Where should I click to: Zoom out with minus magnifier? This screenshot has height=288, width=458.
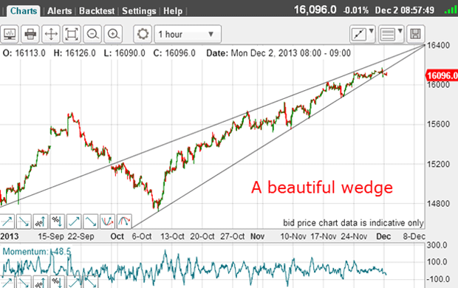tap(92, 34)
